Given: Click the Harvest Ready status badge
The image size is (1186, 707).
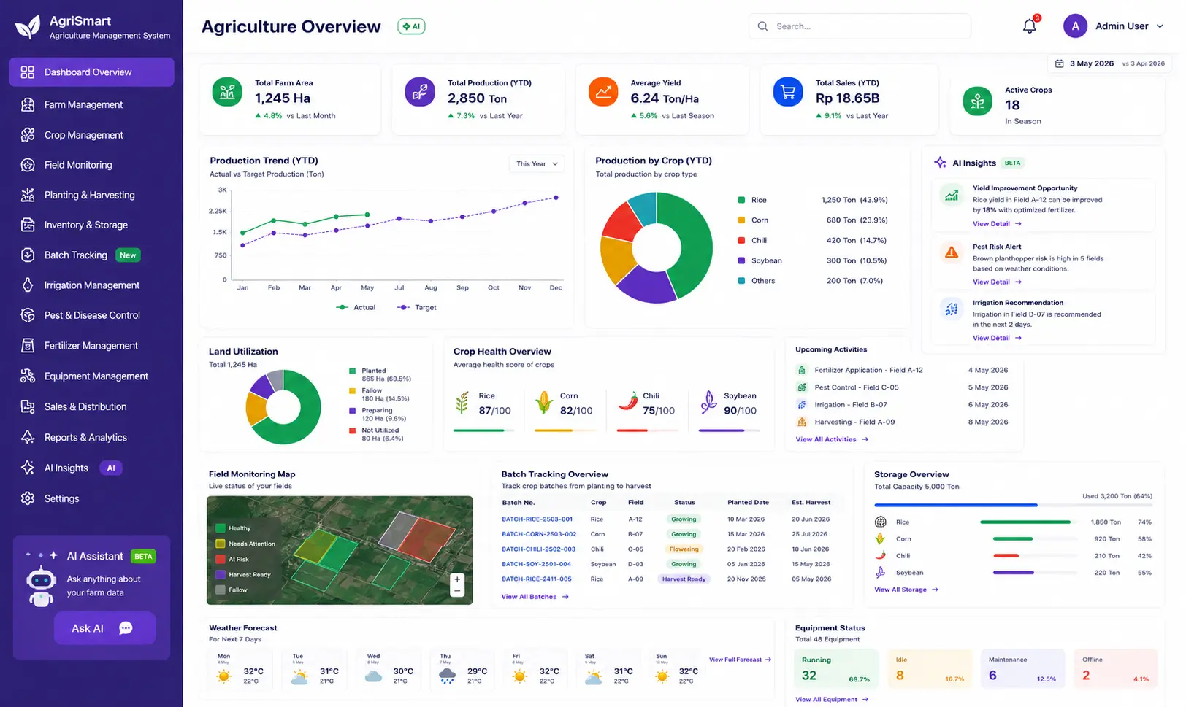Looking at the screenshot, I should 684,579.
